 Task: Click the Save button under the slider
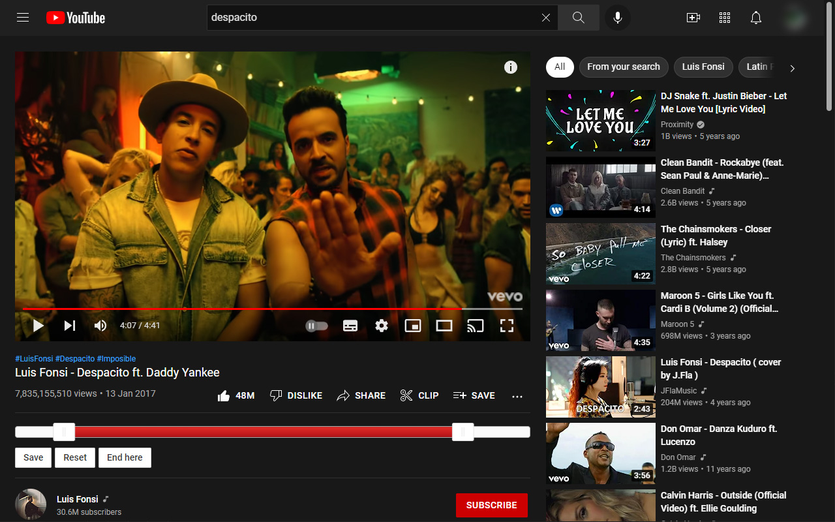pos(33,457)
